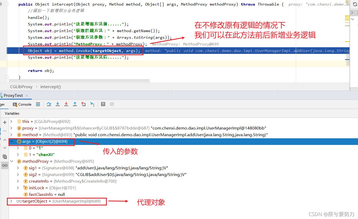
Task: Open the Debugger tab
Action: point(2,104)
